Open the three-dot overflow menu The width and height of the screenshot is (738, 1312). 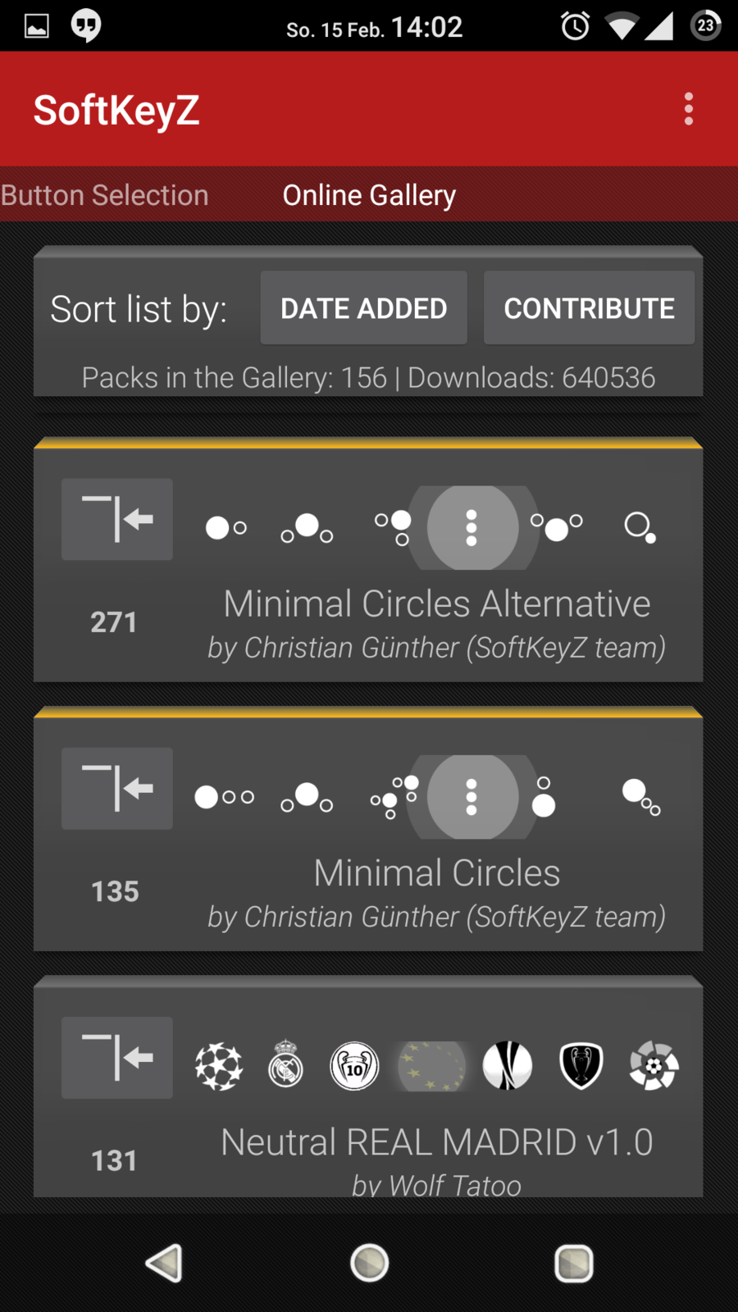689,109
